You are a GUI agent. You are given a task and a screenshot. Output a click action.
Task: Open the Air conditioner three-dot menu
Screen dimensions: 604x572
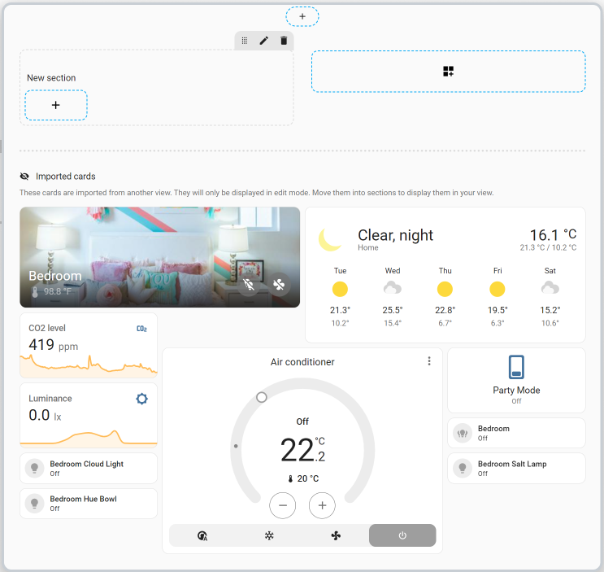pos(429,361)
